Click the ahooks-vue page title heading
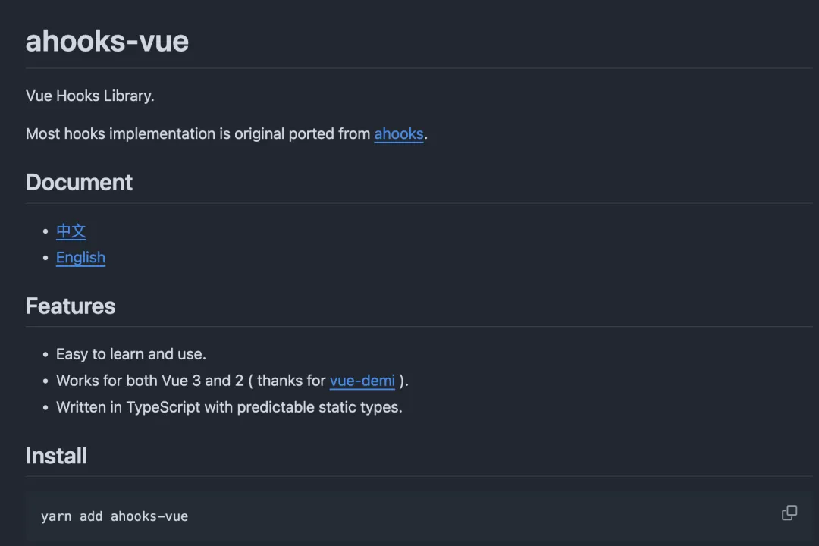This screenshot has width=819, height=546. click(107, 42)
